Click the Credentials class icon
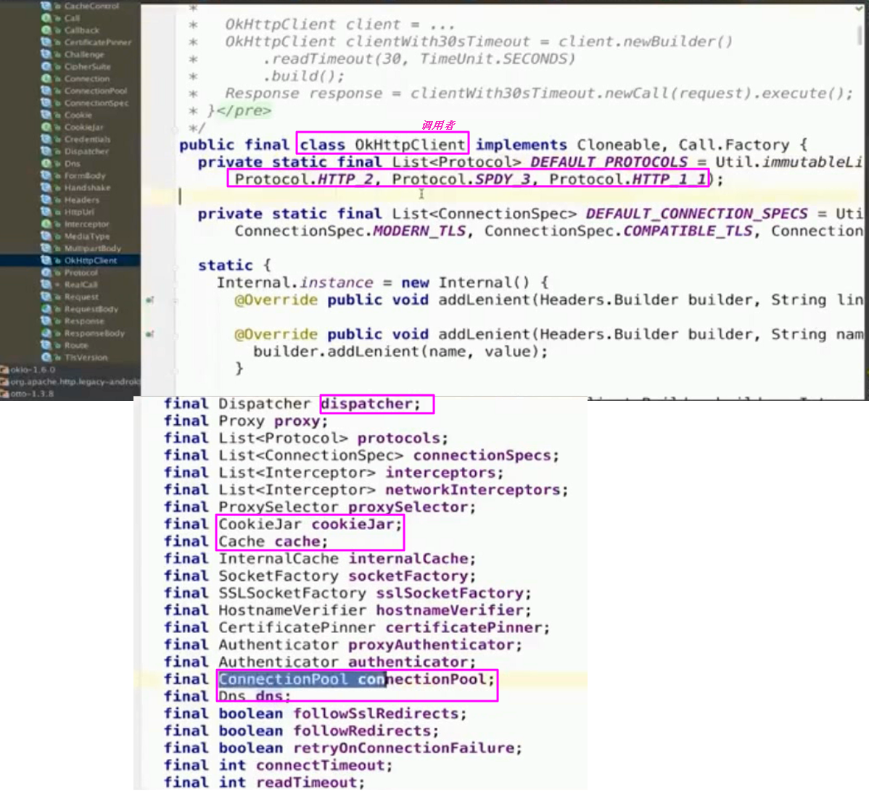869x796 pixels. [x=46, y=140]
